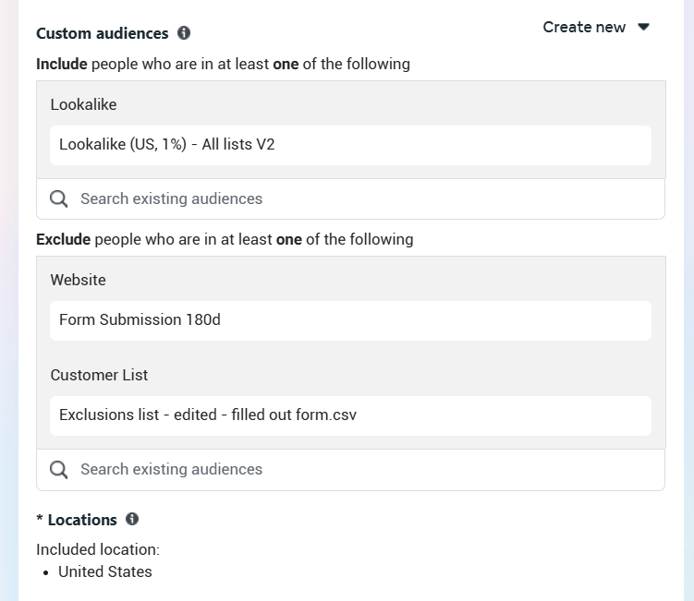Select the Lookalike (US, 1%) - All lists V2 audience
This screenshot has width=694, height=601.
coord(350,145)
